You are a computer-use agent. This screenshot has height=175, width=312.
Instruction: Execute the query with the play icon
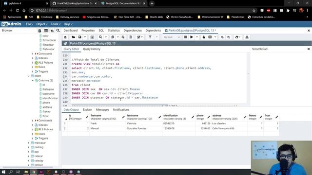(192, 37)
